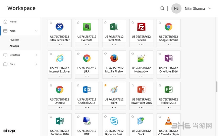The image size is (218, 136).
Task: Open the FileZilla app icon
Action: click(141, 27)
